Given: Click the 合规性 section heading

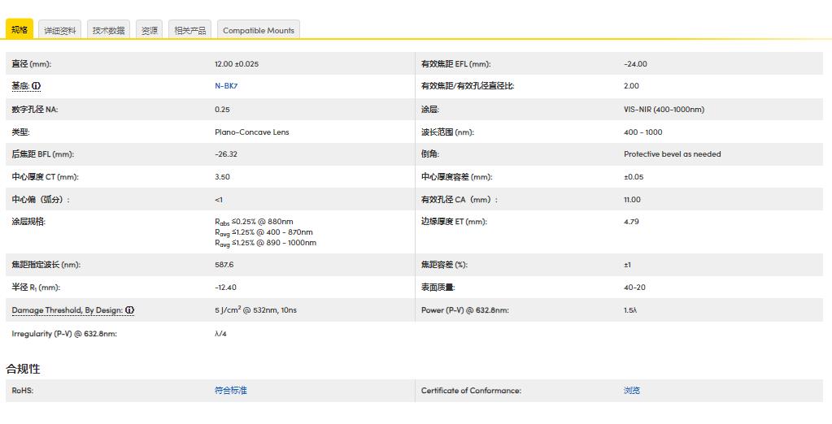Looking at the screenshot, I should pyautogui.click(x=24, y=369).
